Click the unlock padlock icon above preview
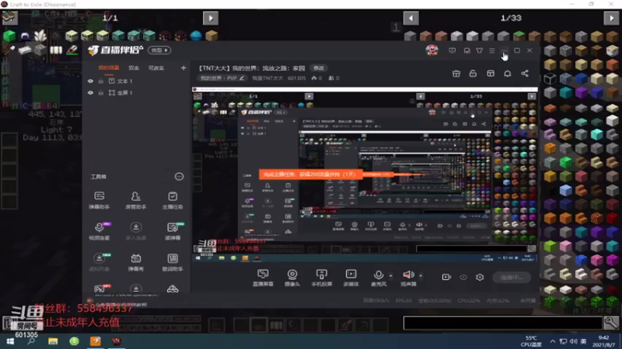The width and height of the screenshot is (622, 349). [x=473, y=74]
